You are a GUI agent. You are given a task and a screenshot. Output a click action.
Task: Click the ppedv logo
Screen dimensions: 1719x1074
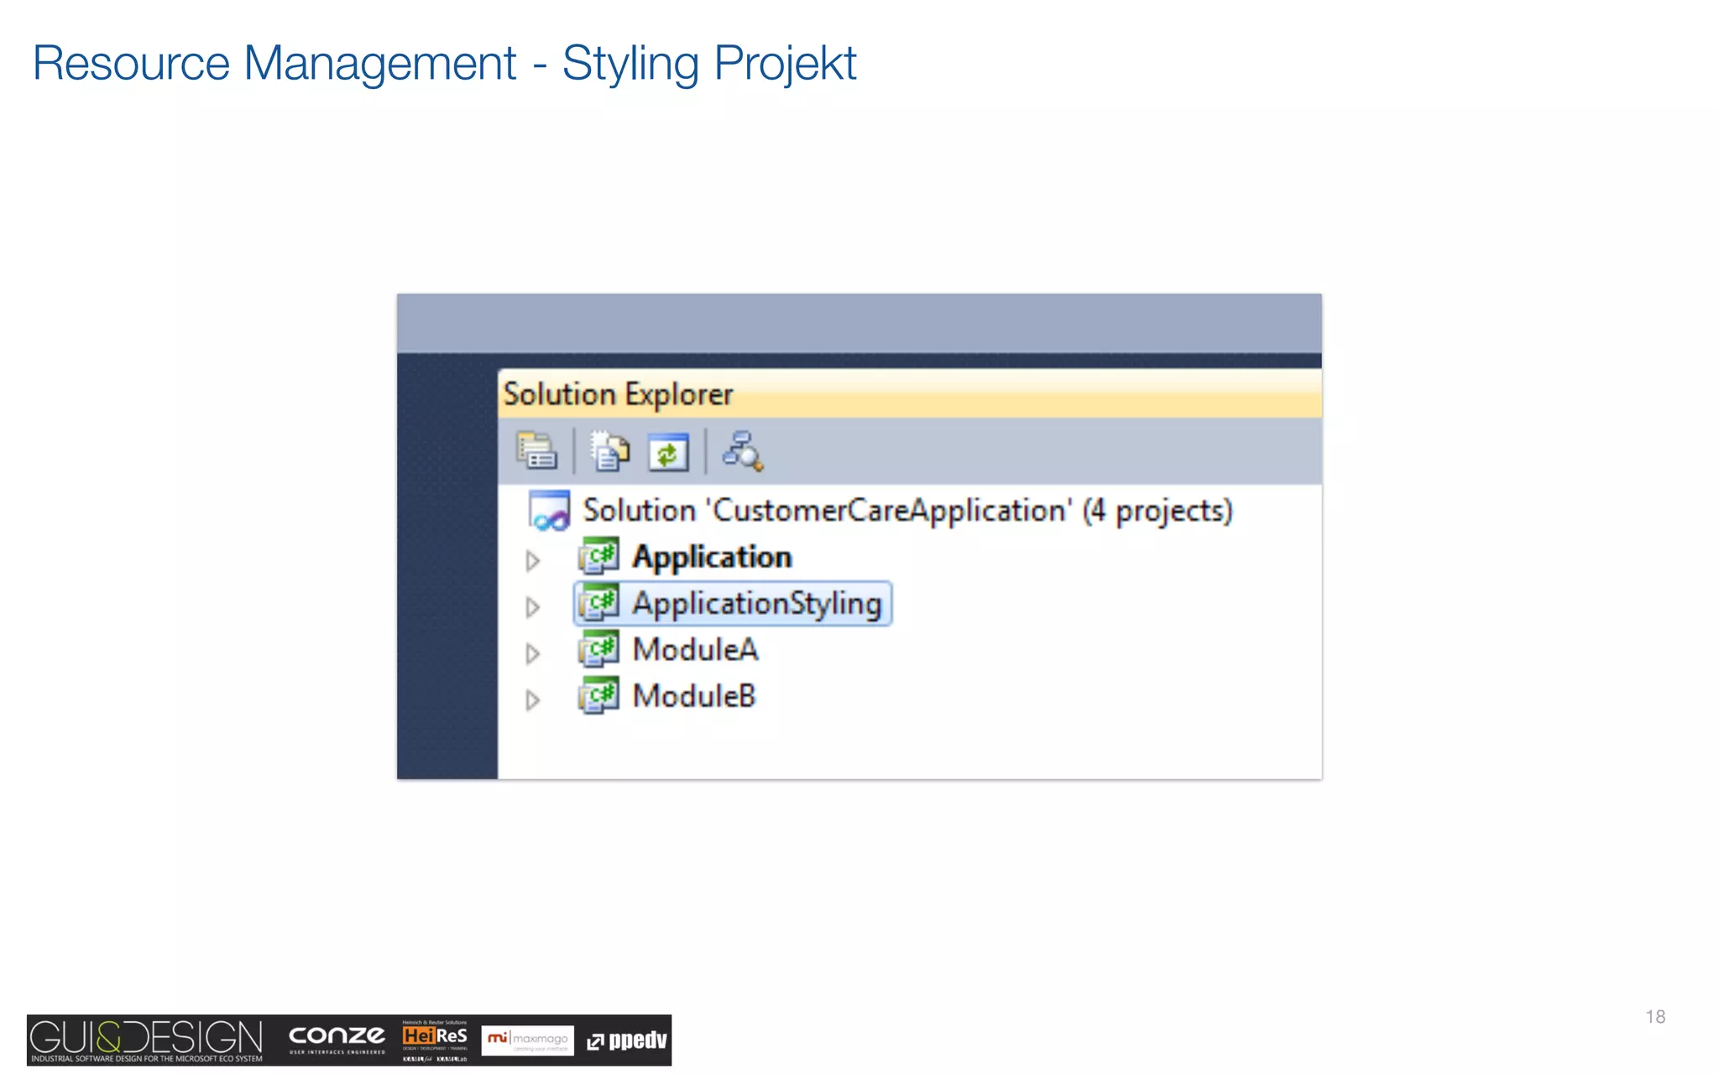point(627,1040)
